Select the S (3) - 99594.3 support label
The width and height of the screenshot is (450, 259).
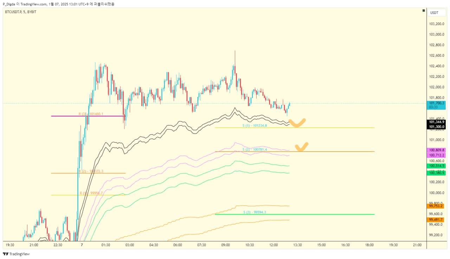(x=255, y=212)
